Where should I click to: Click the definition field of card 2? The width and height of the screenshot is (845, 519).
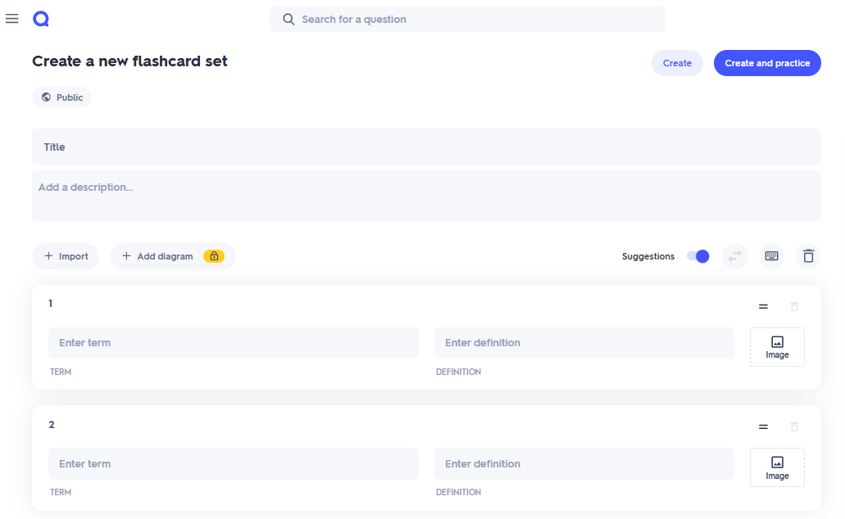[584, 463]
